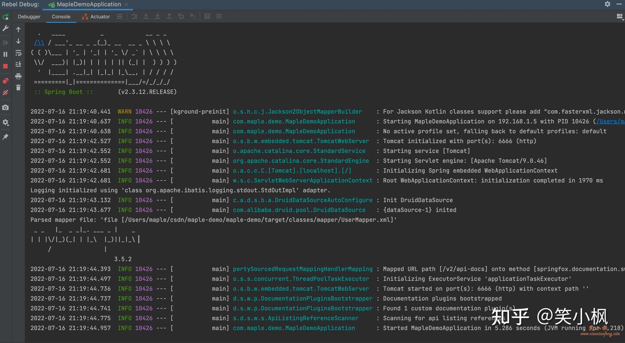
Task: Open the console options hamburger menu
Action: pos(119,16)
